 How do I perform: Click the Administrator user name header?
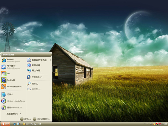pos(7,55)
